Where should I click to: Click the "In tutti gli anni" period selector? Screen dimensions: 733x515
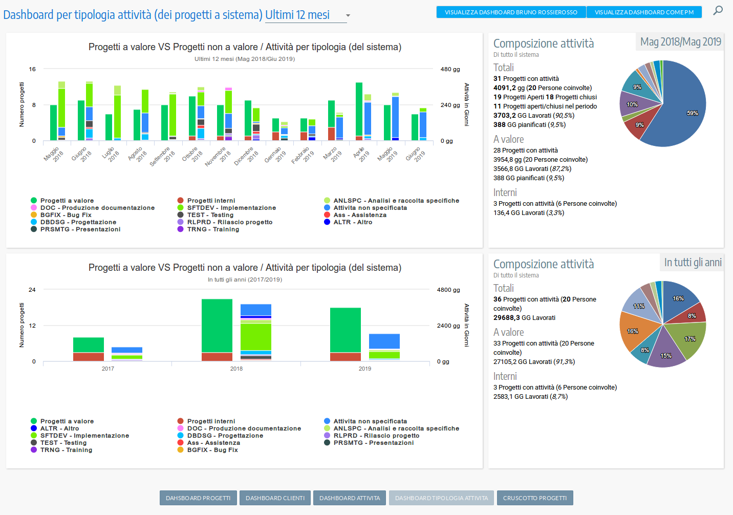click(x=692, y=262)
